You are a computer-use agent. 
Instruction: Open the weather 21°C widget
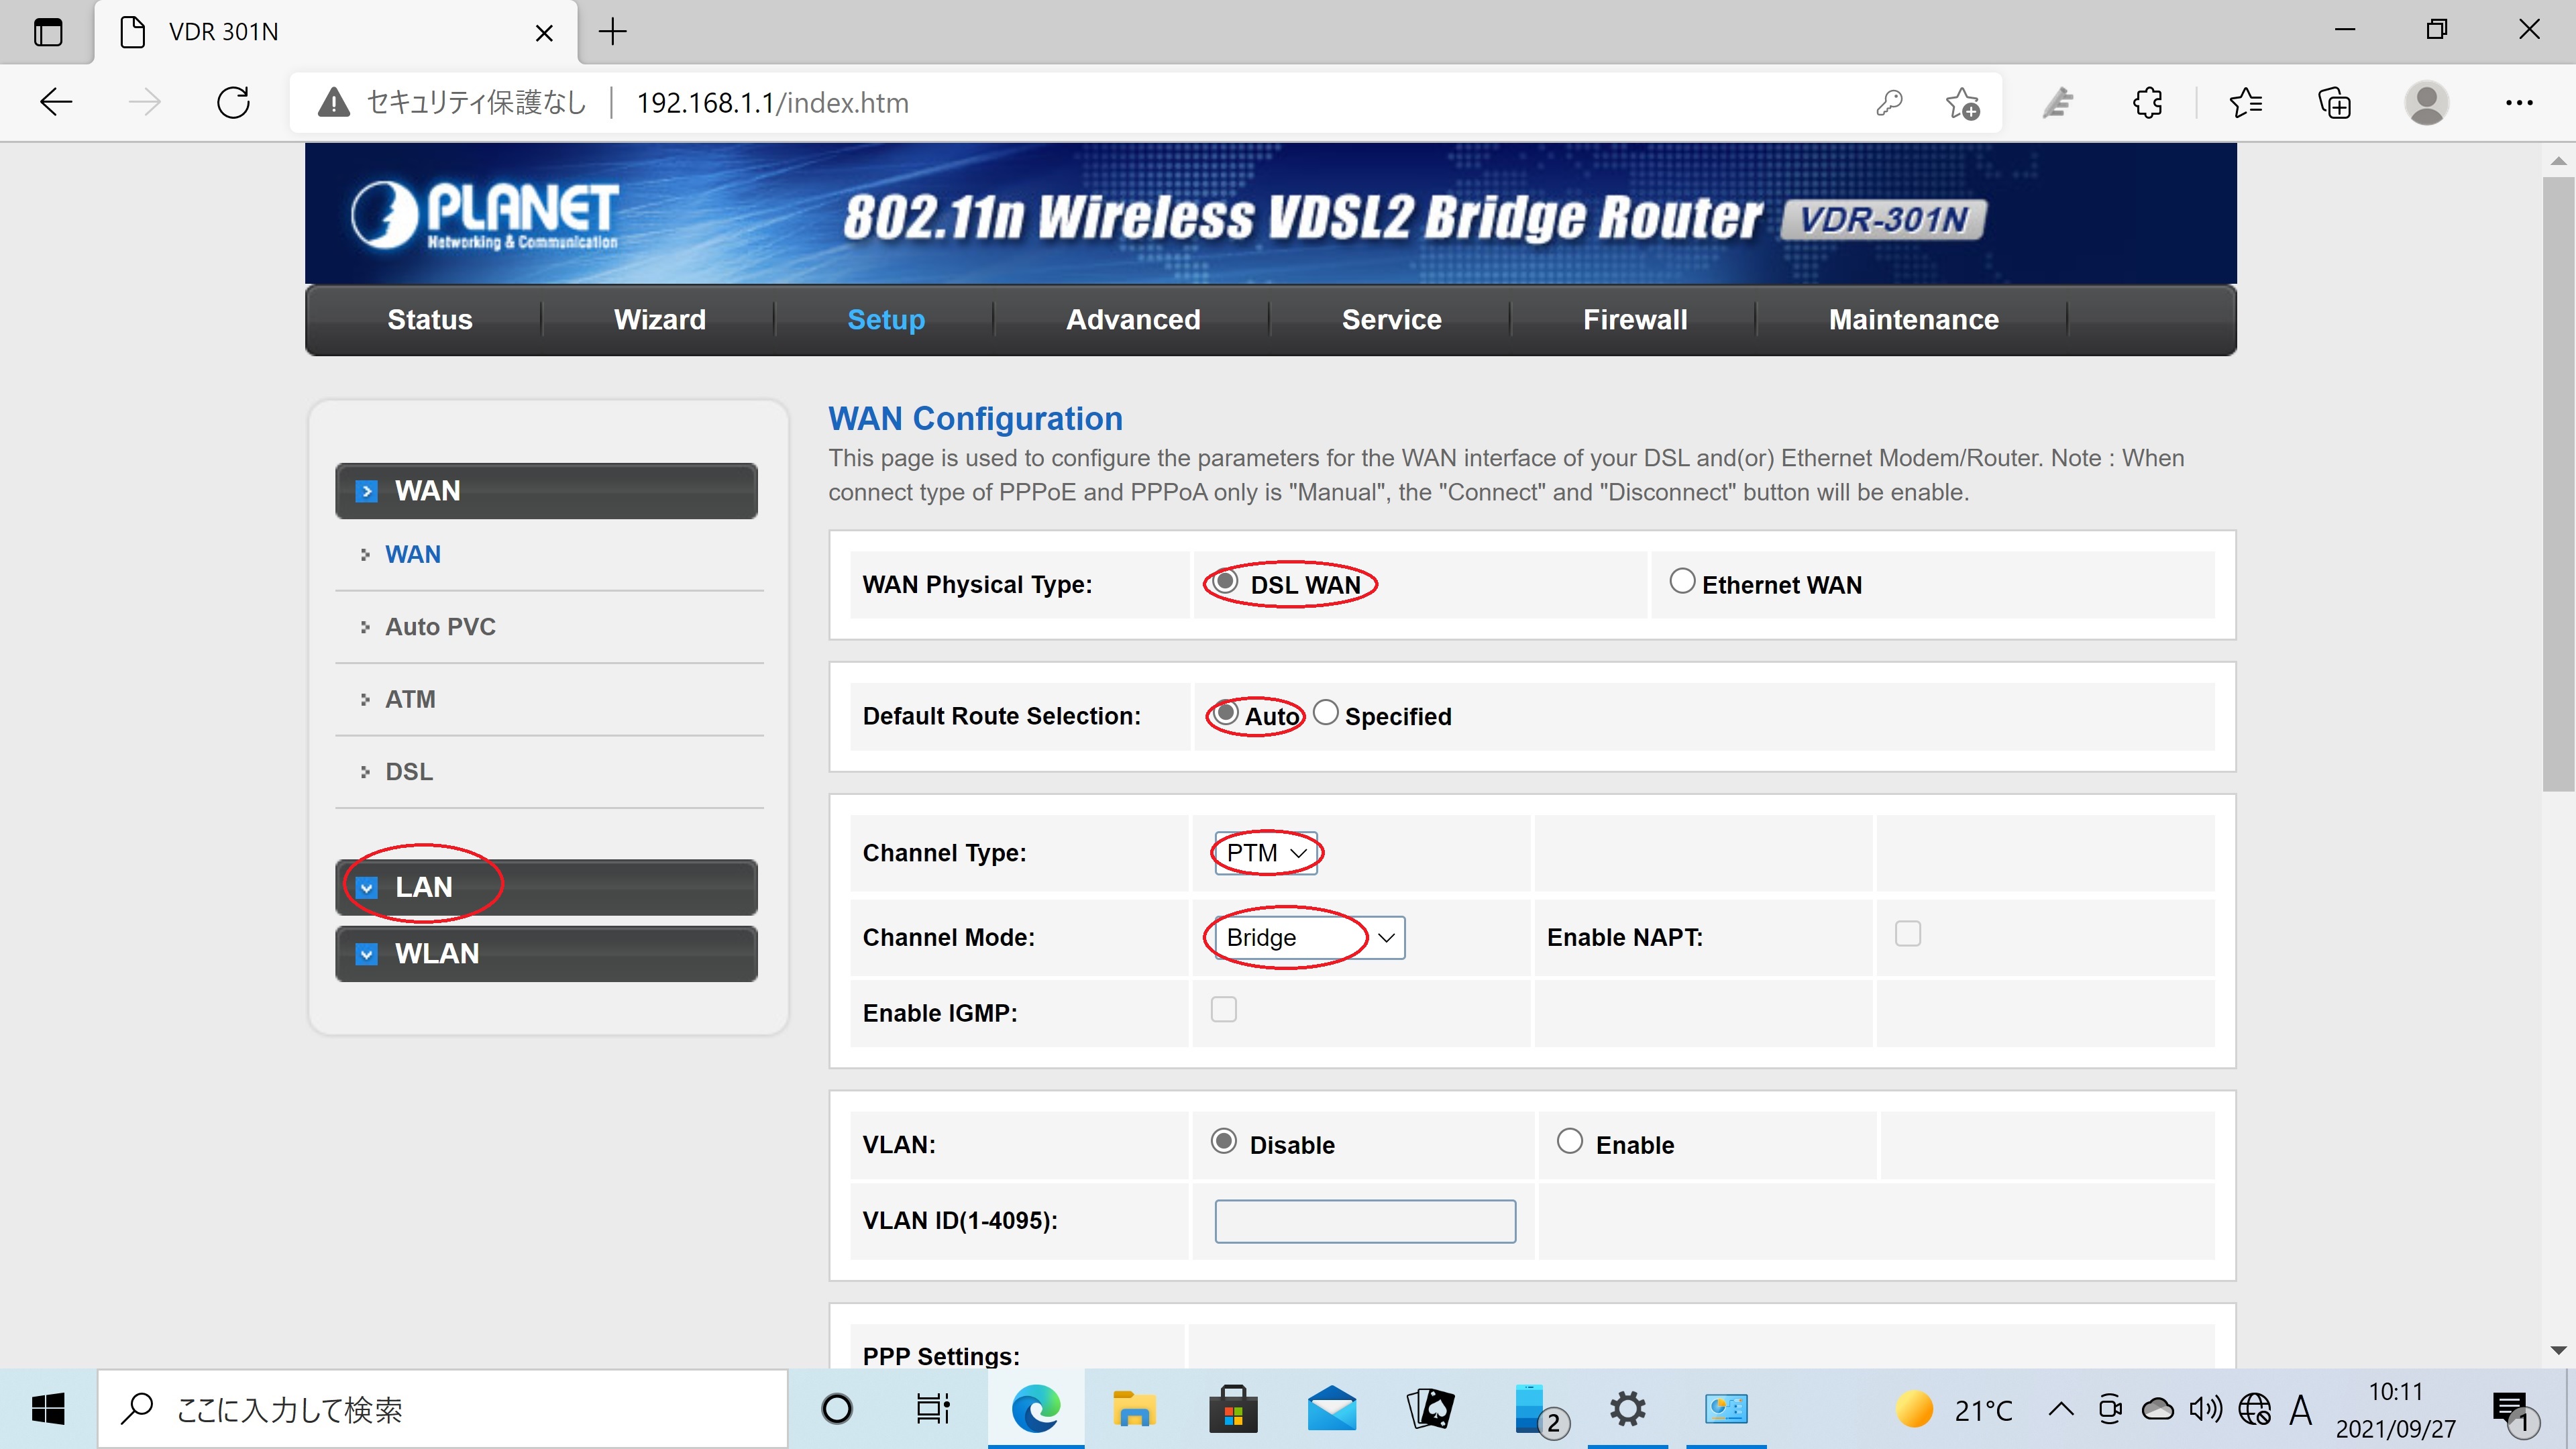tap(1954, 1410)
